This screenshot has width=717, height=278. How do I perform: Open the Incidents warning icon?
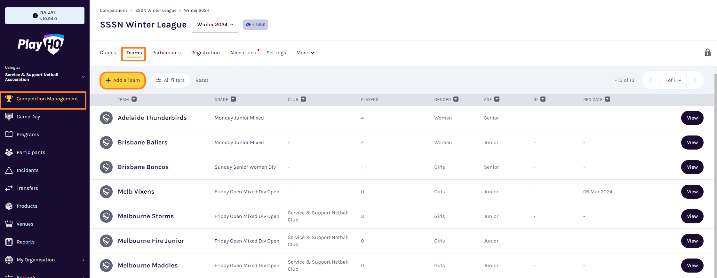point(9,170)
